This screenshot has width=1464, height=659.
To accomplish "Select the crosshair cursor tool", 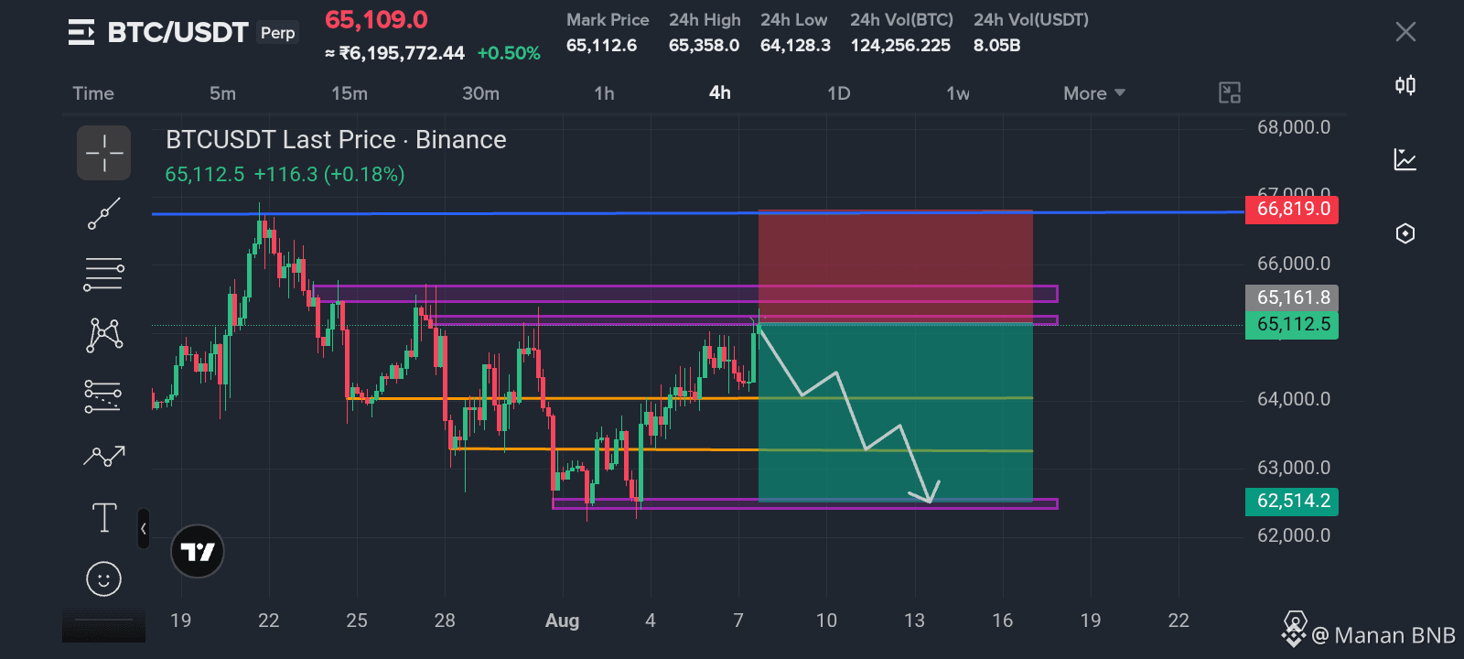I will point(103,153).
